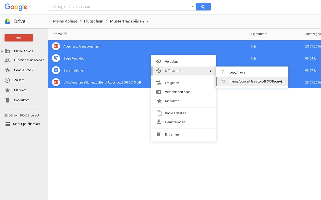
Task: Toggle star marking via Markieren menu entry
Action: coord(172,101)
